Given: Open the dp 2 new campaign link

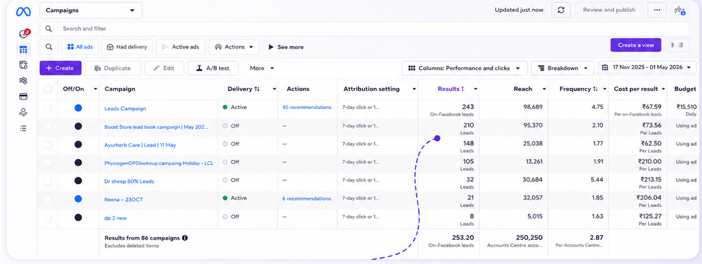Looking at the screenshot, I should 117,218.
